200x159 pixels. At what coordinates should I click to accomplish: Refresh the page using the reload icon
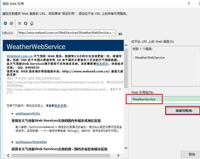(26, 23)
